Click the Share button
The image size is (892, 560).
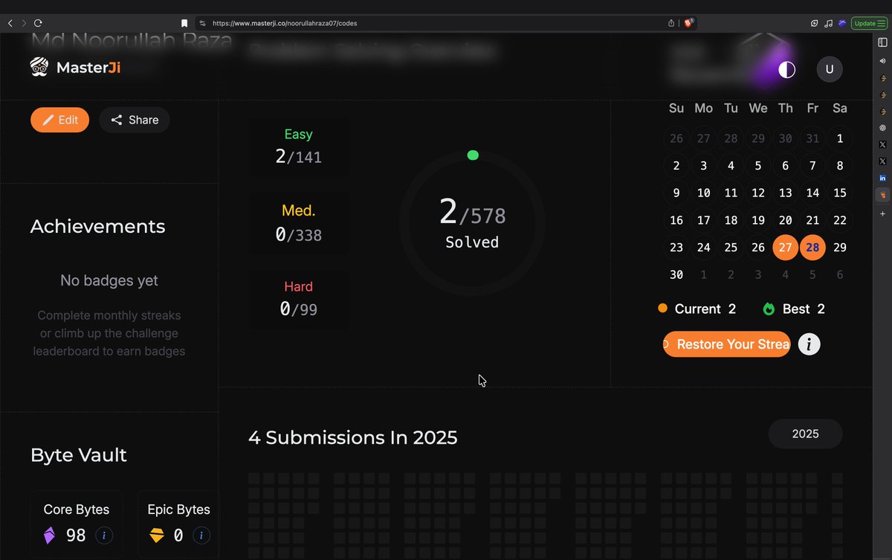pyautogui.click(x=134, y=120)
